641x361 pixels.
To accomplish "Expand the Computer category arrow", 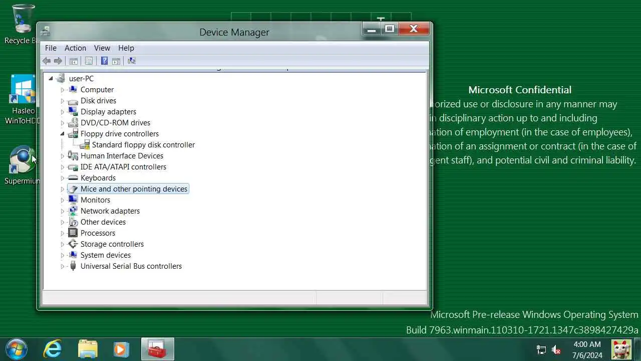I will click(x=63, y=90).
